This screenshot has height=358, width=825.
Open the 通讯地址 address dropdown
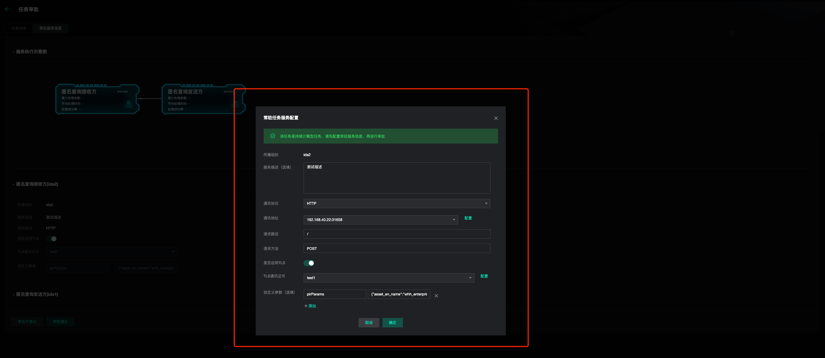380,220
